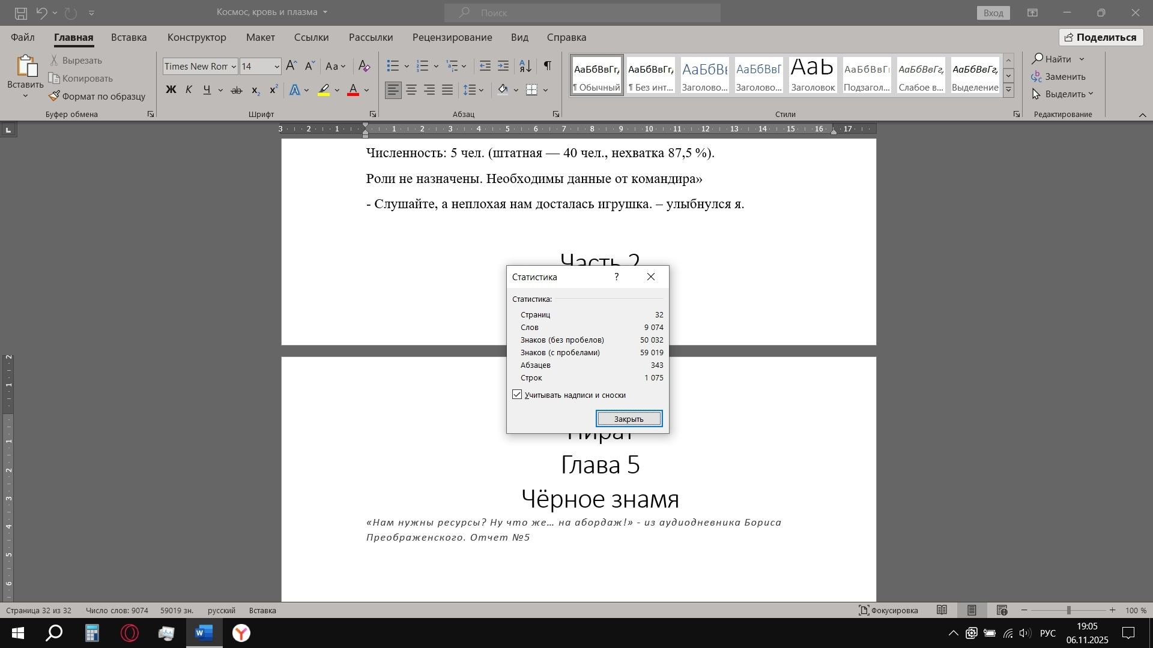Expand the font name dropdown
1153x648 pixels.
pos(234,67)
